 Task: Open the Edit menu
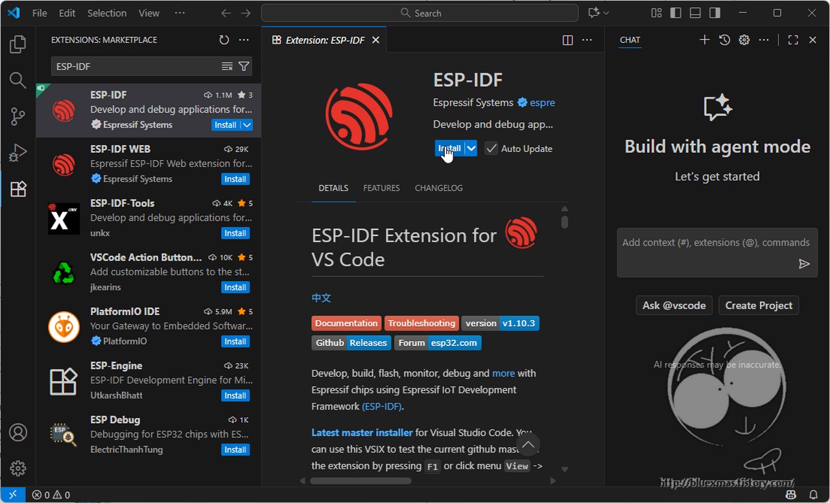67,13
